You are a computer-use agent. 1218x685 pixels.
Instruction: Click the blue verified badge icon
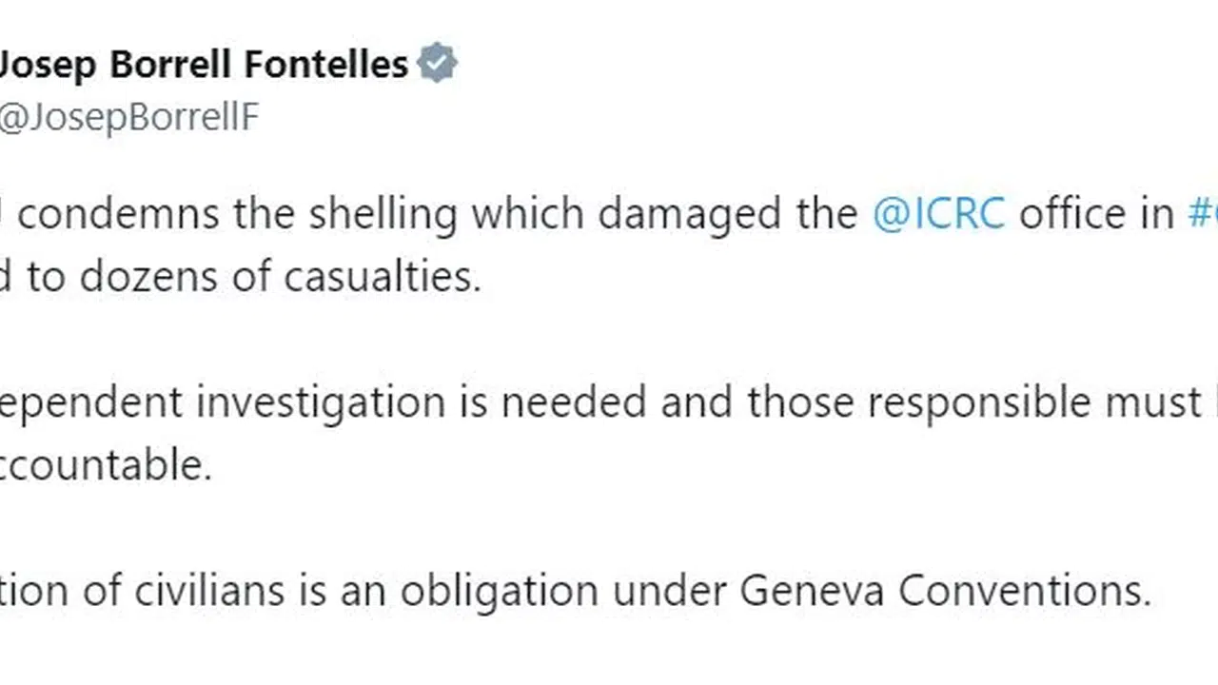pyautogui.click(x=438, y=64)
